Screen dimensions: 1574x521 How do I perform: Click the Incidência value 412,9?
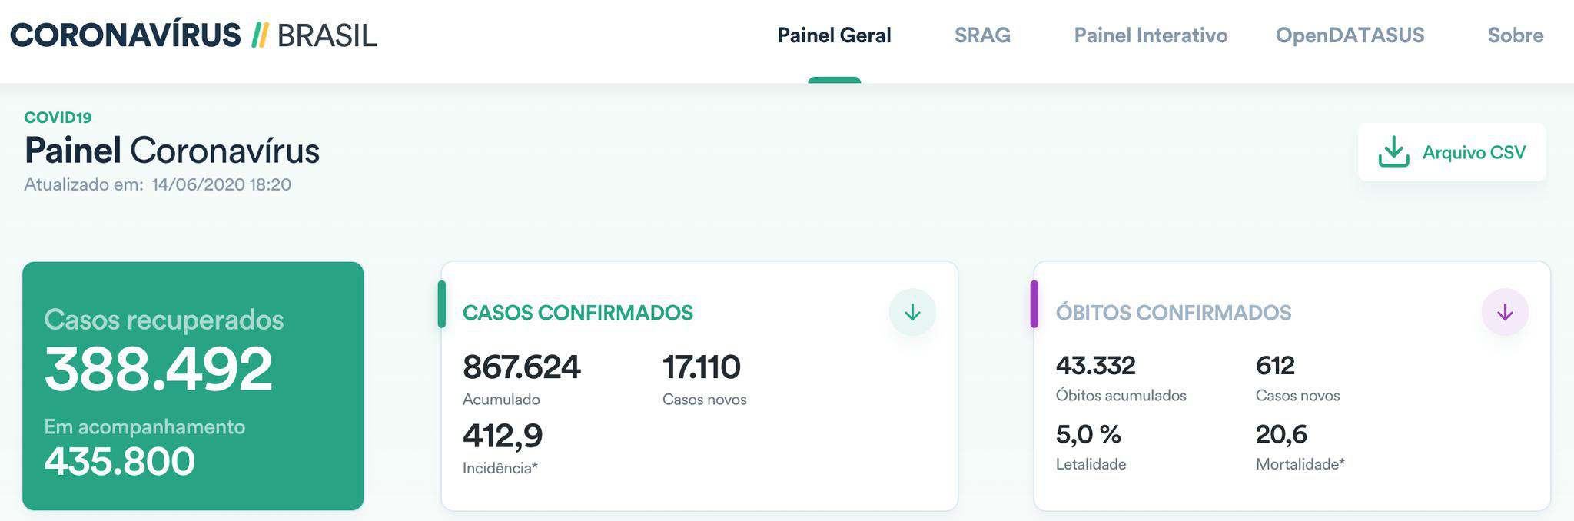[503, 436]
